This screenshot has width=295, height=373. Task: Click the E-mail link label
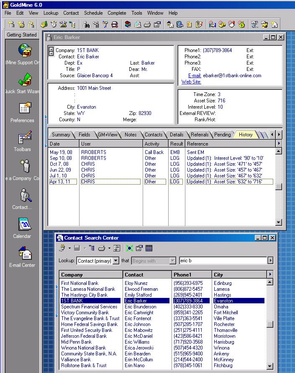pos(195,76)
